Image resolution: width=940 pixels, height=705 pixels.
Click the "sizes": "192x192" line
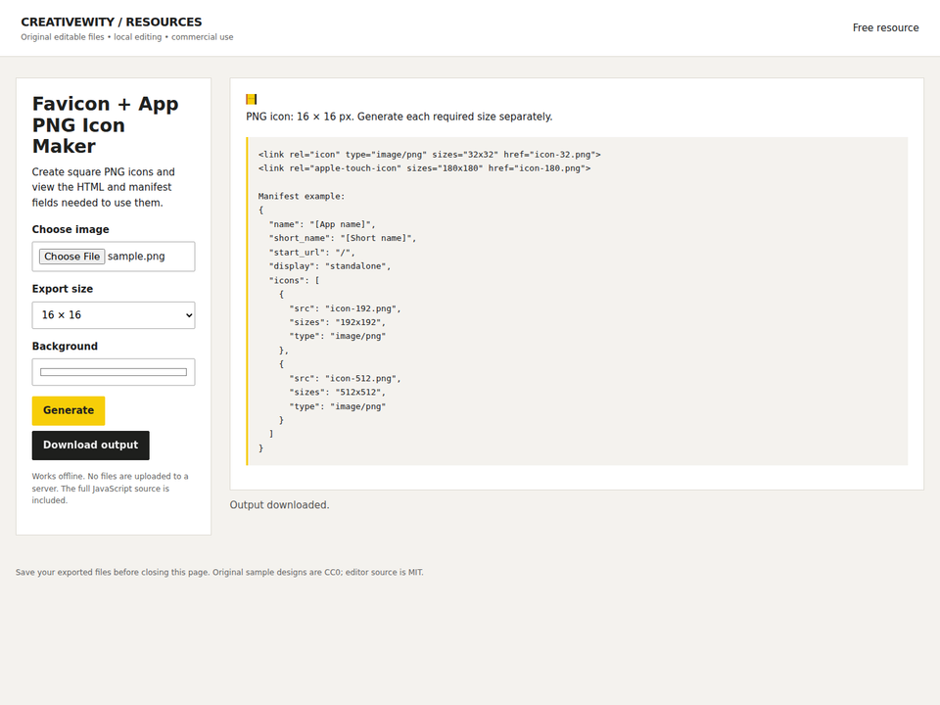pos(338,322)
